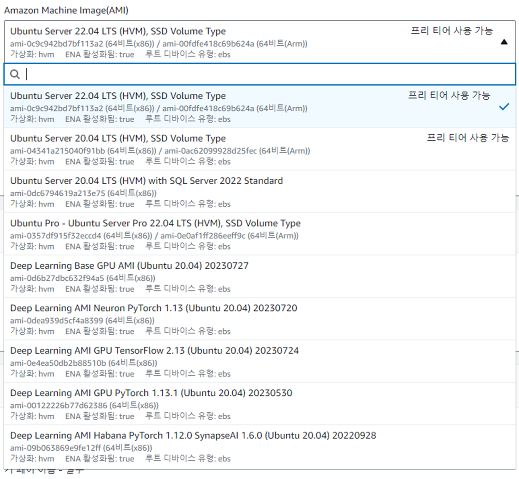Select Ubuntu Server 20.04 LTS (HVM), SSD Volume Type
The image size is (519, 479).
[259, 149]
